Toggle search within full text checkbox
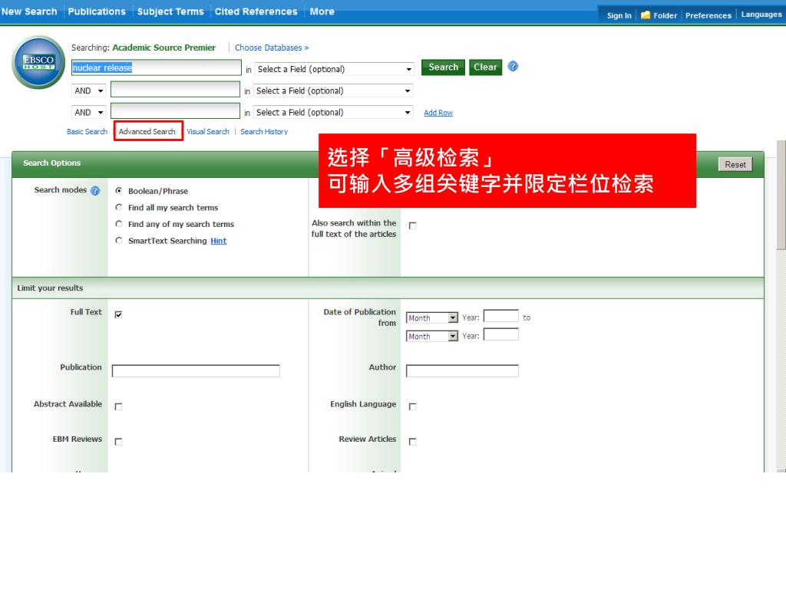Screen dimensions: 786x589 coord(412,226)
